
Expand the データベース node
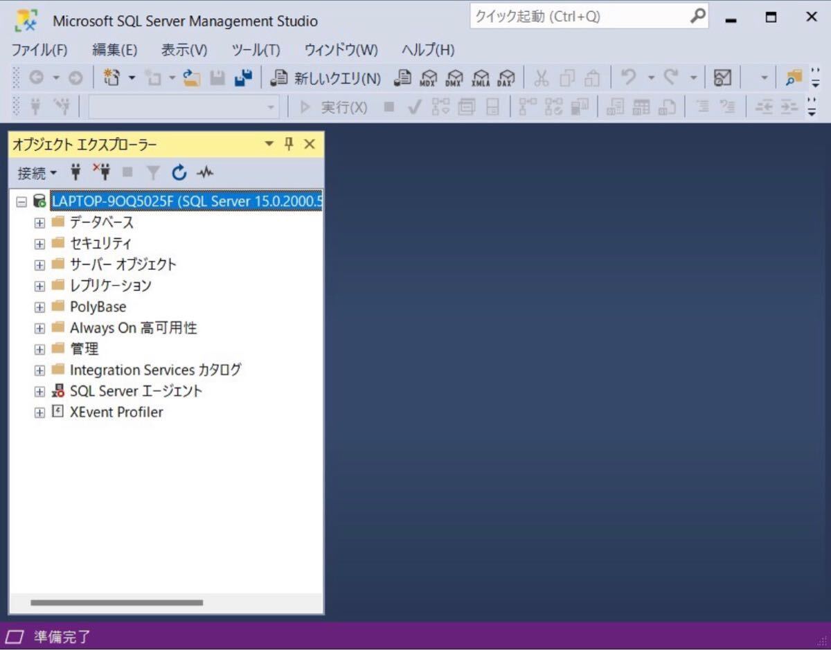39,222
